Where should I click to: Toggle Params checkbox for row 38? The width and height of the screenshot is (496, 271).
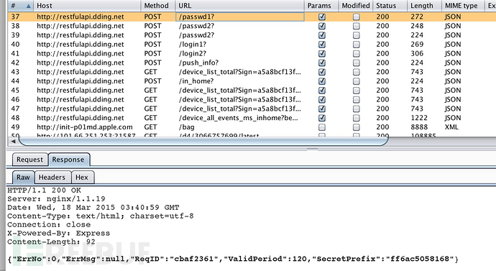pos(322,26)
